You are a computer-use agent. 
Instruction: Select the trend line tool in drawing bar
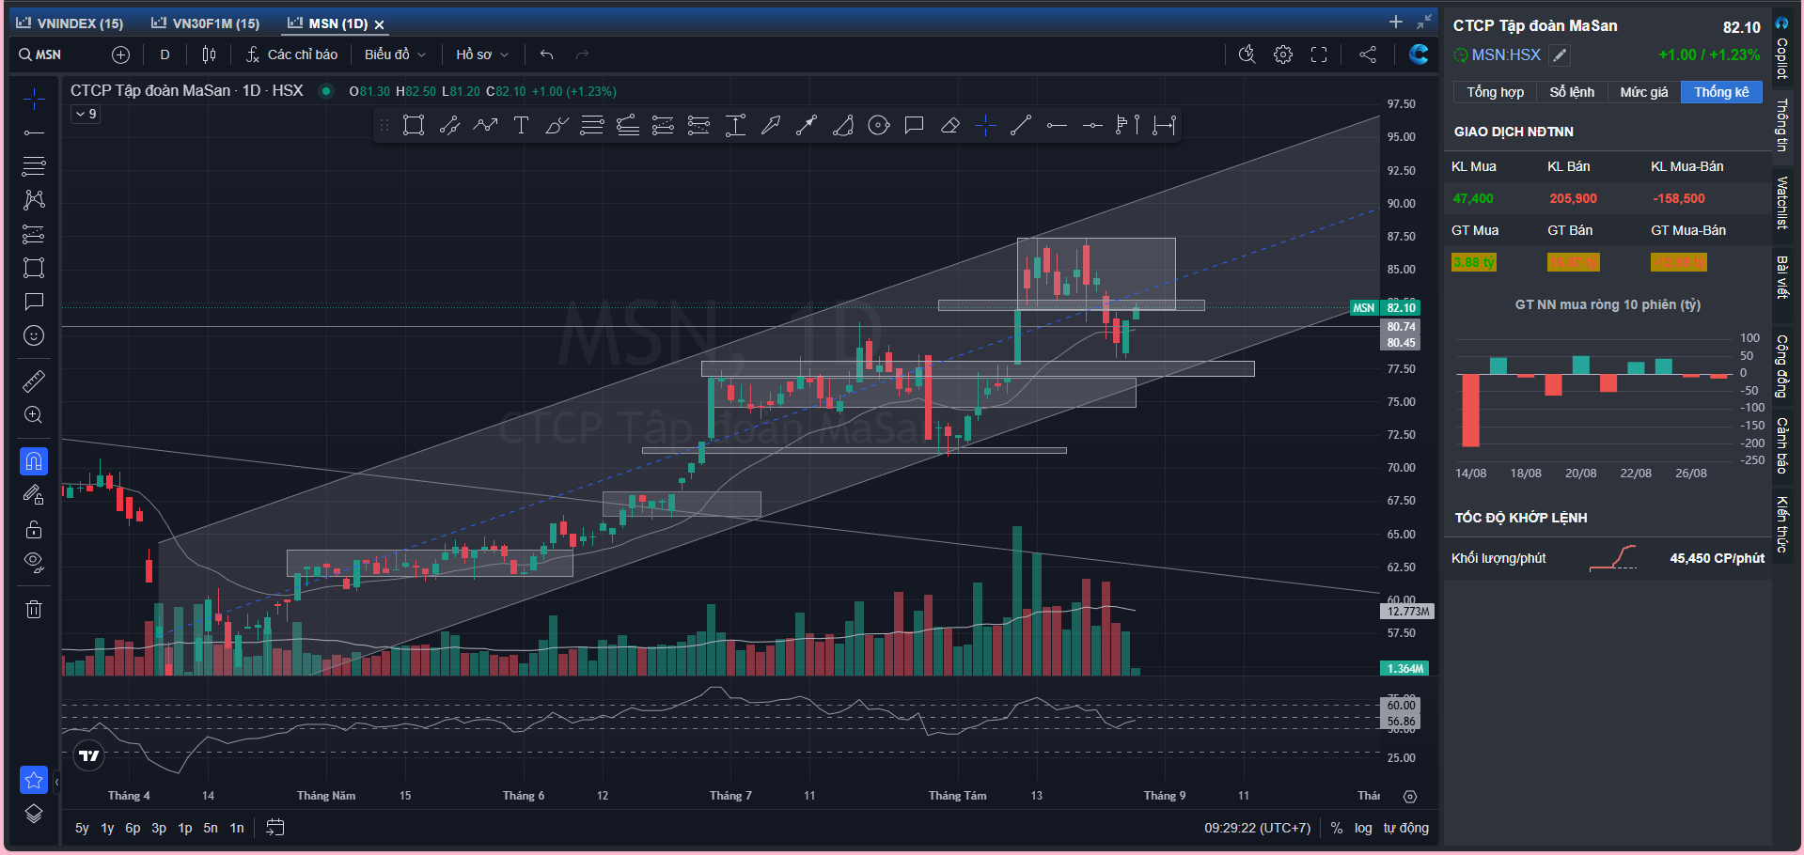(x=1021, y=125)
